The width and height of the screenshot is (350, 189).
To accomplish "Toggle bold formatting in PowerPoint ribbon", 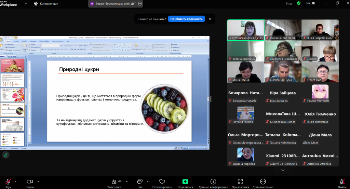I will click(x=43, y=49).
